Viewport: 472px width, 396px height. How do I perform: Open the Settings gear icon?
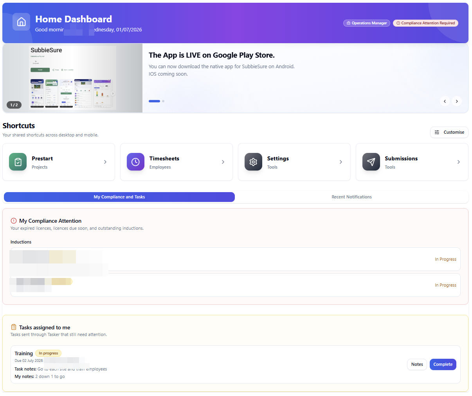(x=253, y=162)
